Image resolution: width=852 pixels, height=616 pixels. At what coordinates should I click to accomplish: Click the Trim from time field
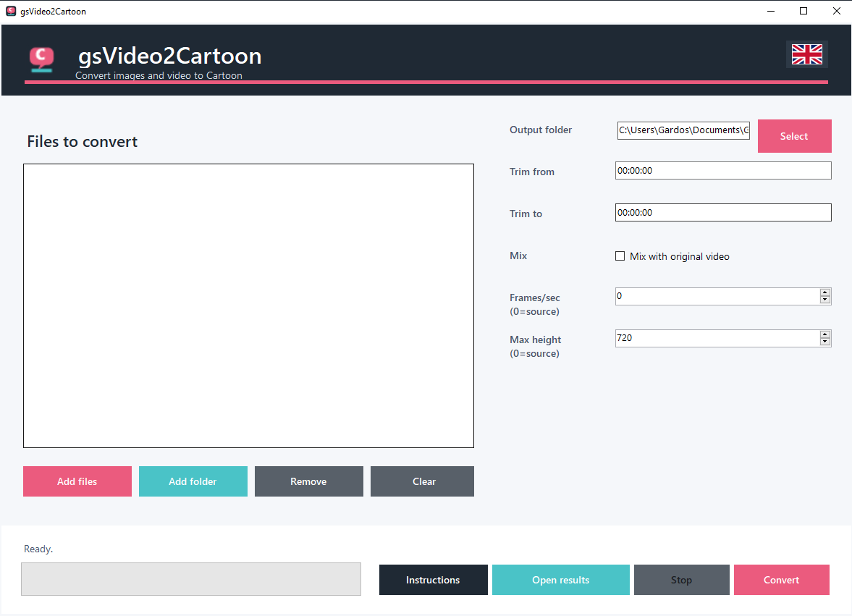(723, 171)
